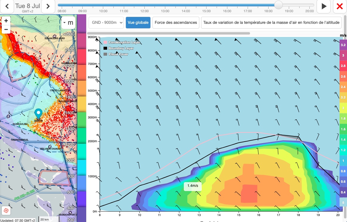This screenshot has height=222, width=347.
Task: Advance to the next day
Action: (x=48, y=6)
